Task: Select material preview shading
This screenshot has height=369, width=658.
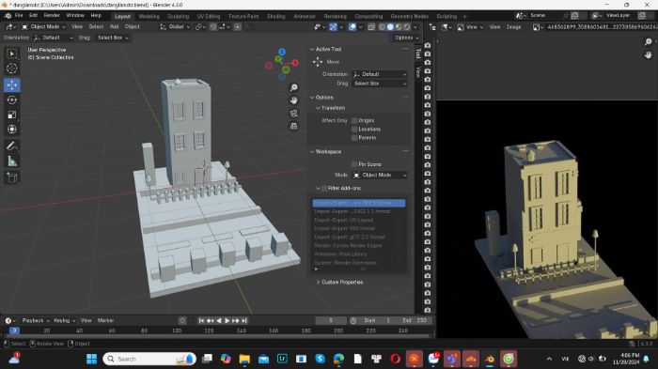Action: click(399, 27)
